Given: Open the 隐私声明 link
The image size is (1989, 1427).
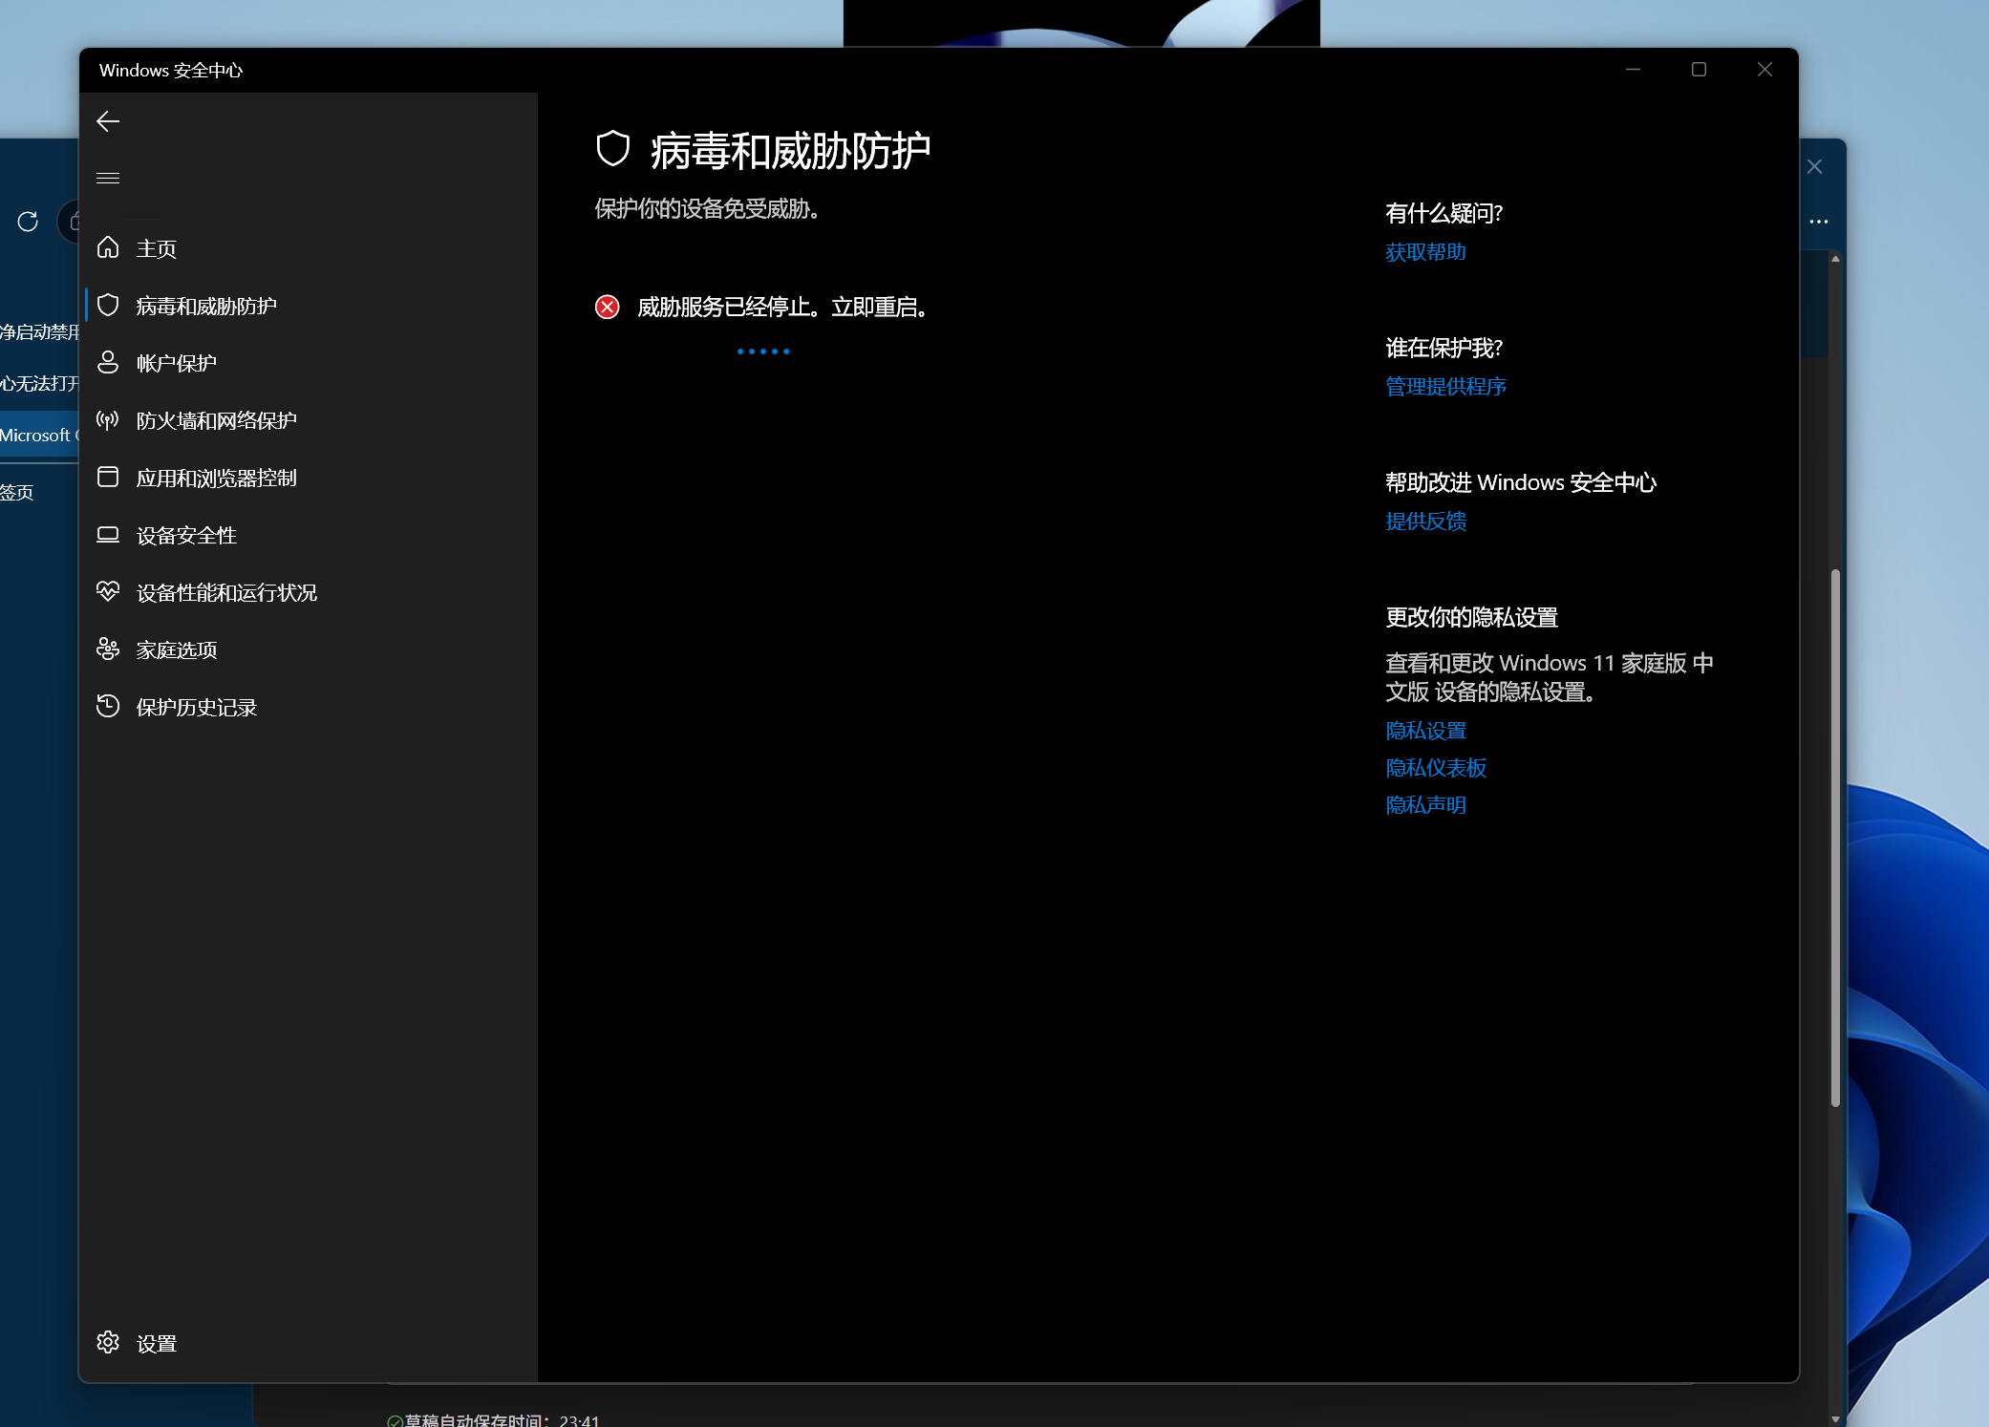Looking at the screenshot, I should point(1425,805).
